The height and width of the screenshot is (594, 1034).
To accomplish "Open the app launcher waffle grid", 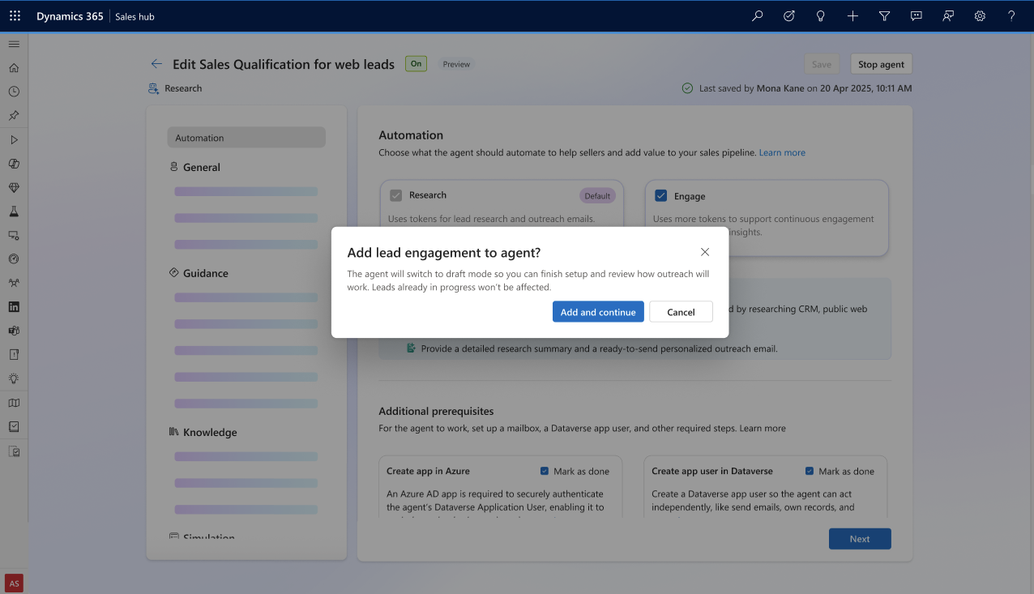I will point(15,16).
